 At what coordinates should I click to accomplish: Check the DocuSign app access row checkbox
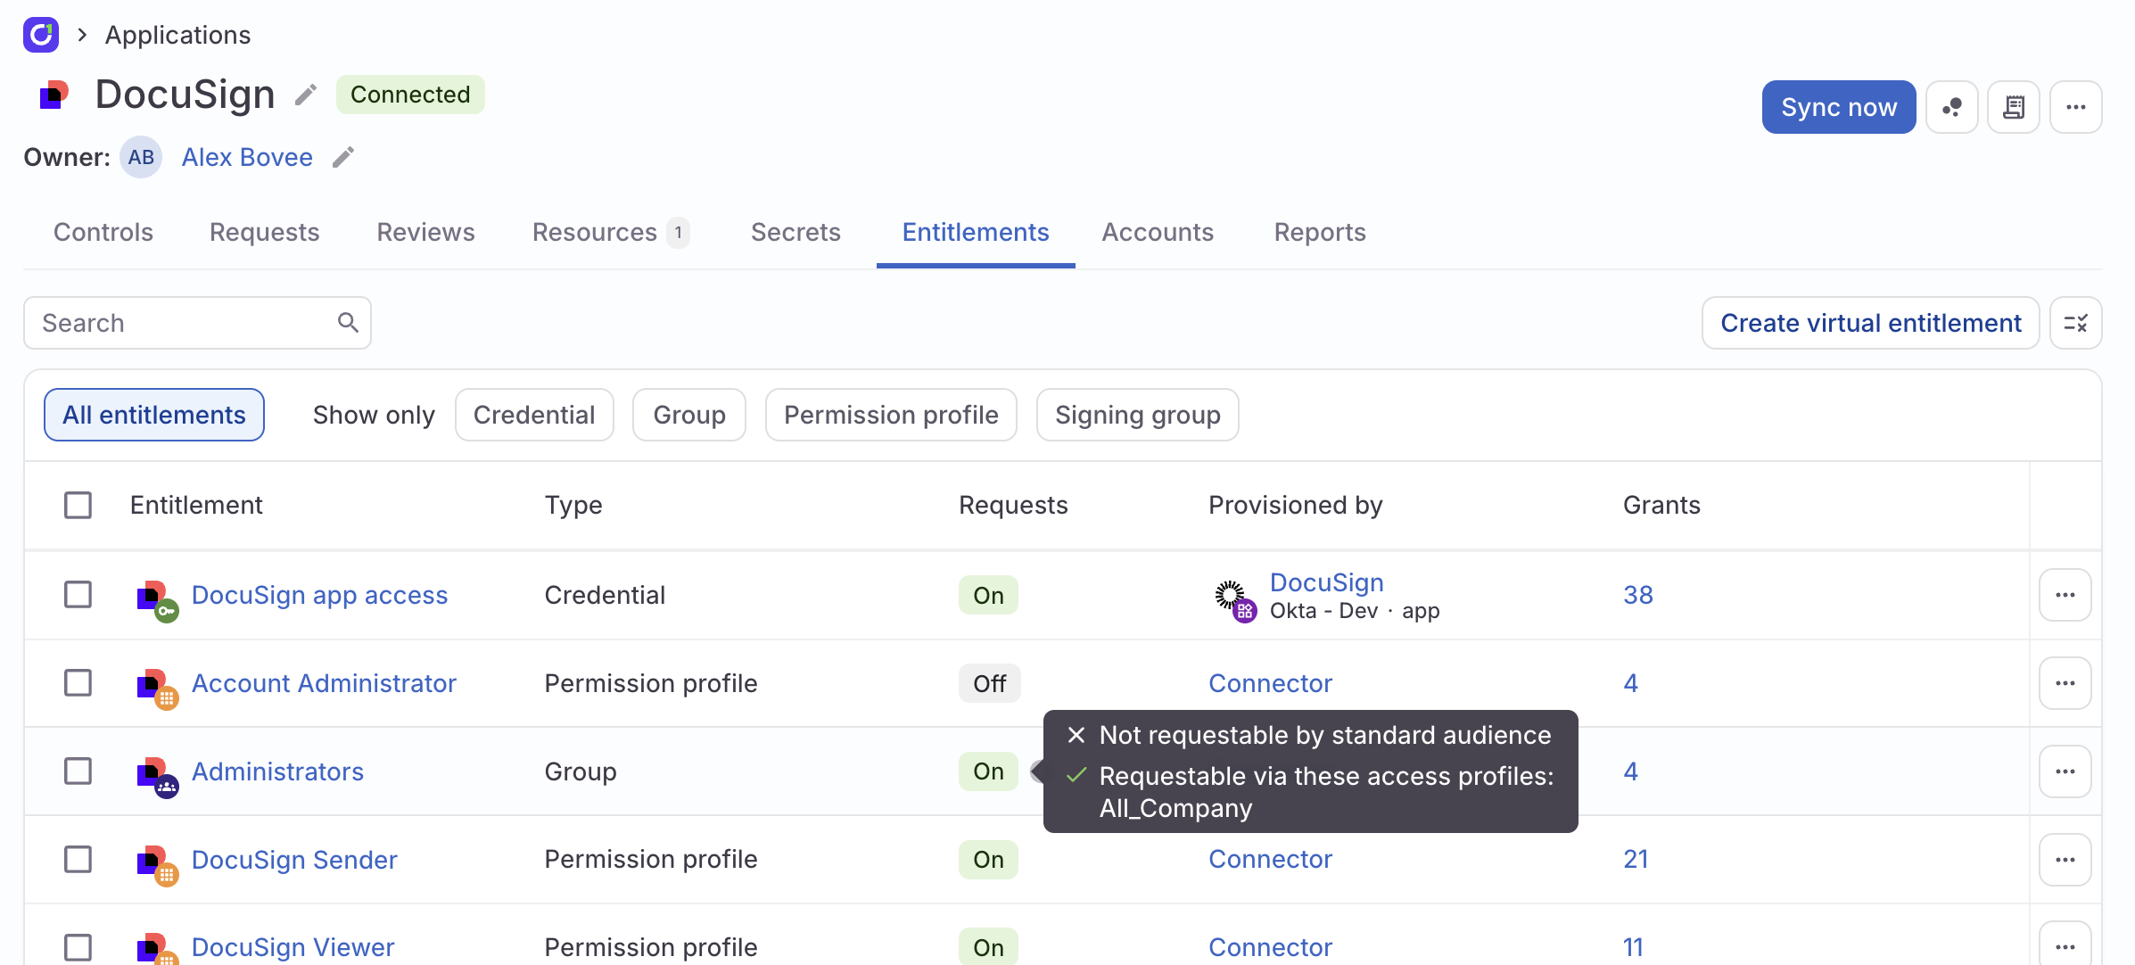coord(78,595)
